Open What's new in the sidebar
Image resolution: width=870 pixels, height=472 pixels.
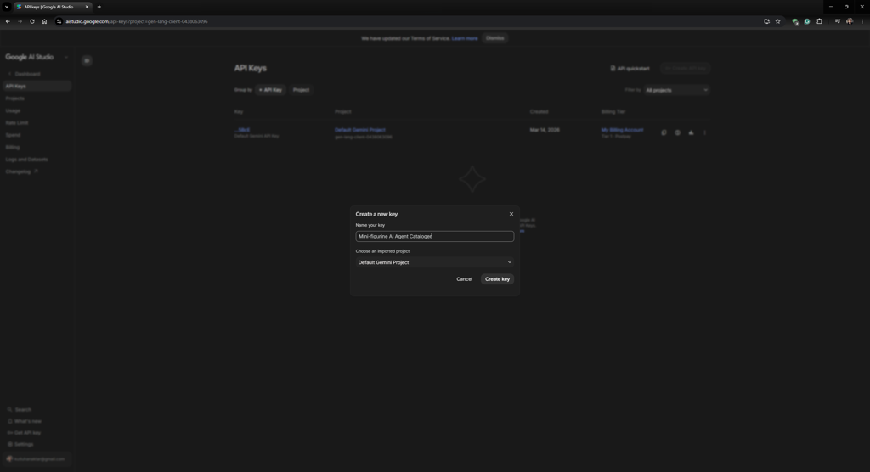pyautogui.click(x=25, y=421)
